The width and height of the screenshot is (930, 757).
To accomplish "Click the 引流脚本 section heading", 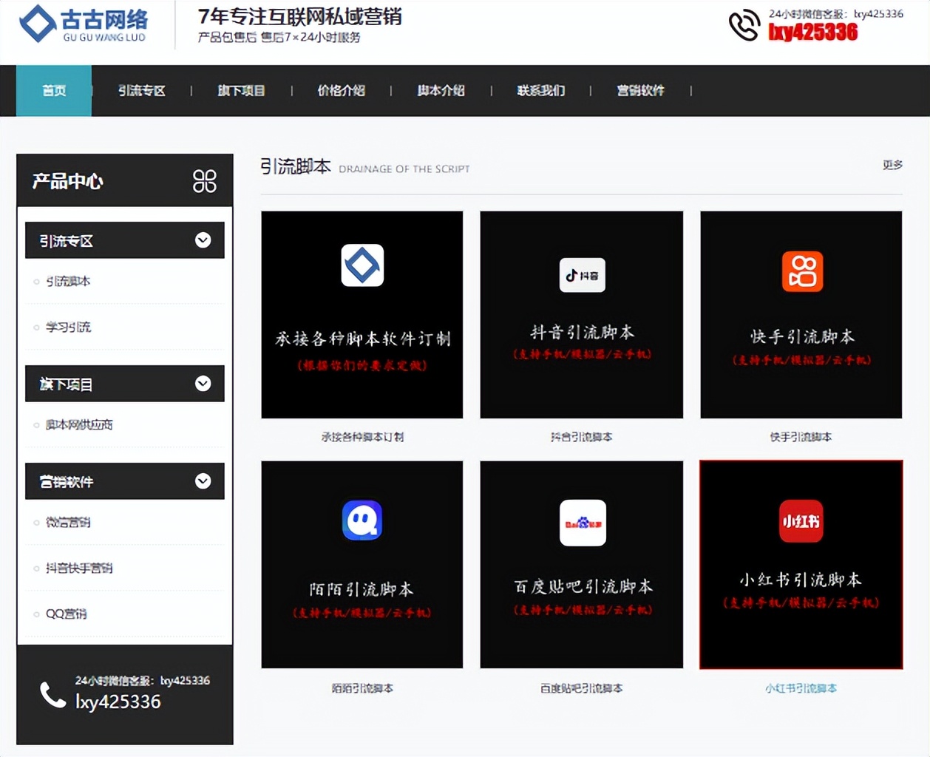I will [x=295, y=166].
